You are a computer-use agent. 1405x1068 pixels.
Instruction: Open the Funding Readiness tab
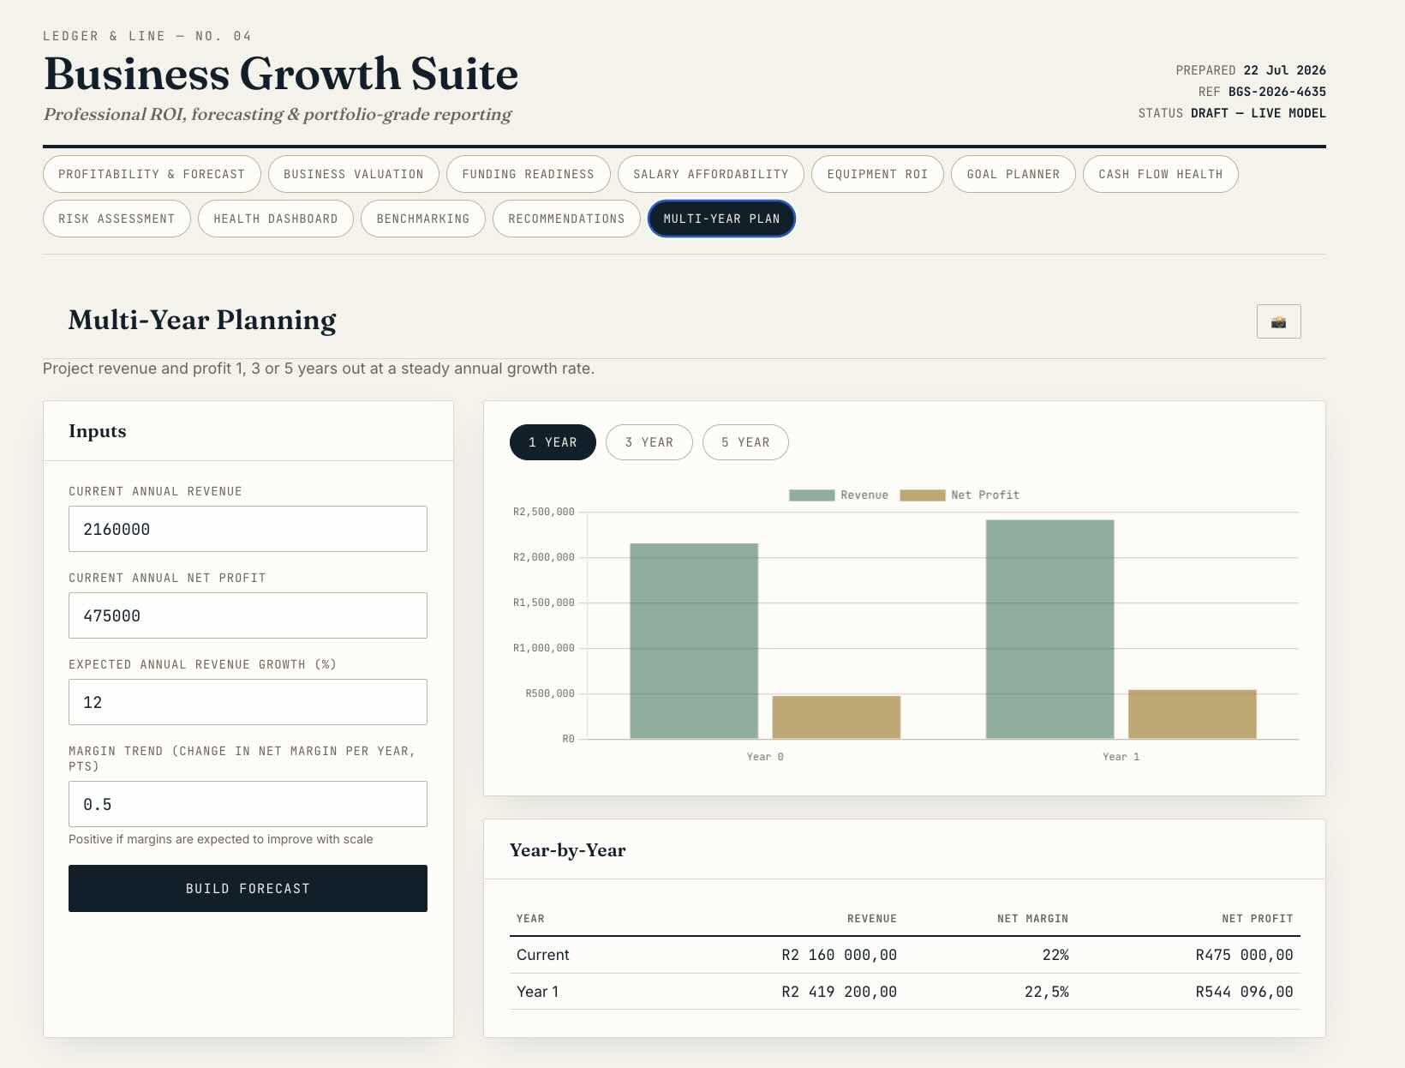pyautogui.click(x=528, y=174)
